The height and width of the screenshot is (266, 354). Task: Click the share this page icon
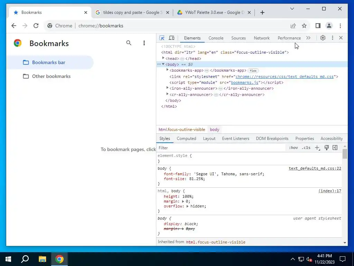click(x=293, y=26)
